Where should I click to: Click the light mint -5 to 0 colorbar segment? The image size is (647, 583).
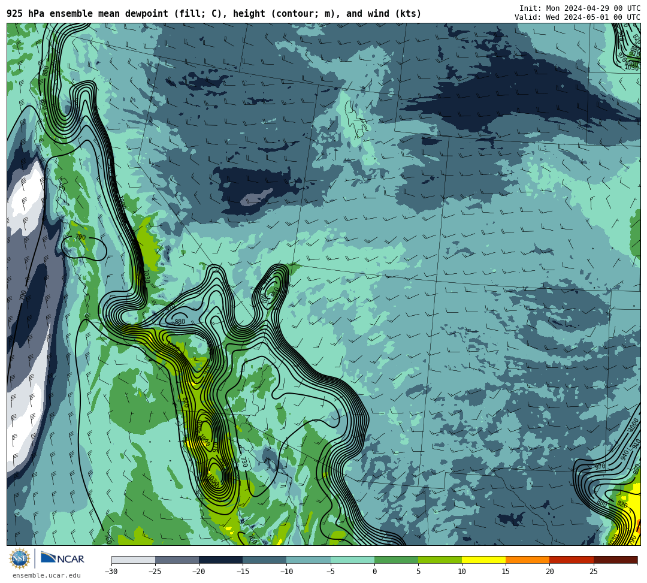coord(352,560)
